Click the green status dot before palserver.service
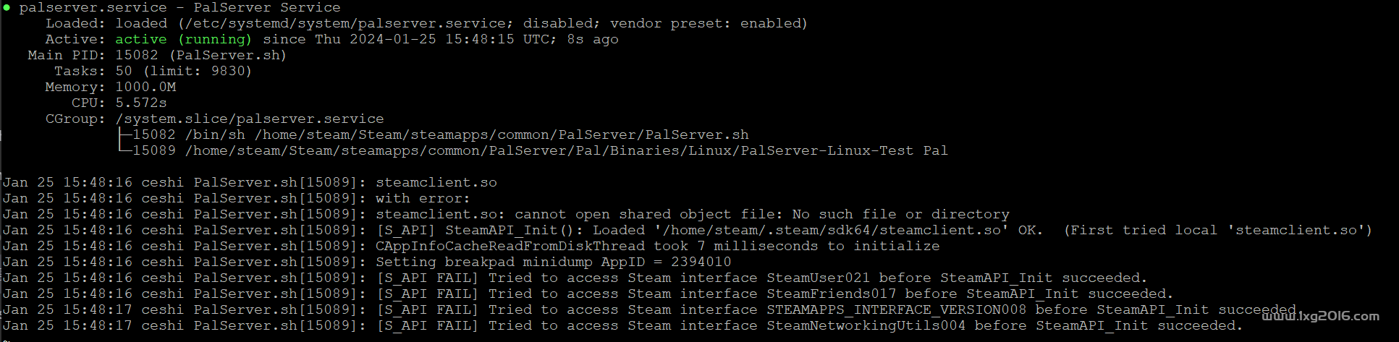 (x=7, y=8)
